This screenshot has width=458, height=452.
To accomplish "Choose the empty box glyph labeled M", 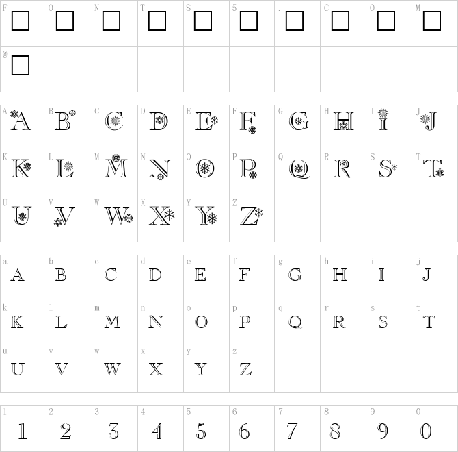I will pos(431,21).
